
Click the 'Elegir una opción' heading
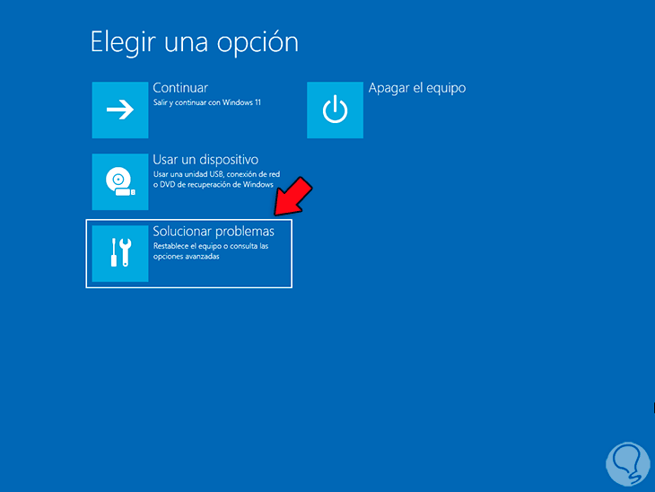(195, 43)
